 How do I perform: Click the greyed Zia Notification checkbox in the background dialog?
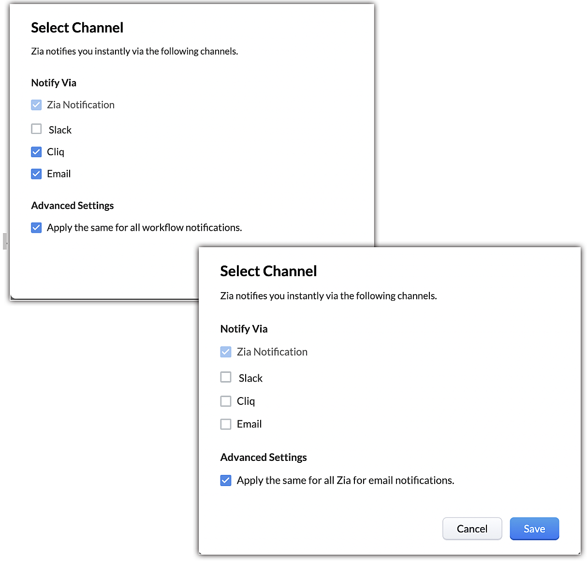(x=36, y=104)
